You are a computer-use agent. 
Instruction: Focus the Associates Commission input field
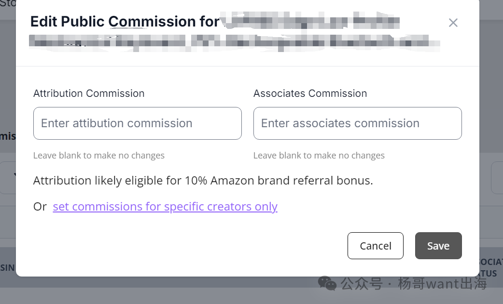pos(357,123)
